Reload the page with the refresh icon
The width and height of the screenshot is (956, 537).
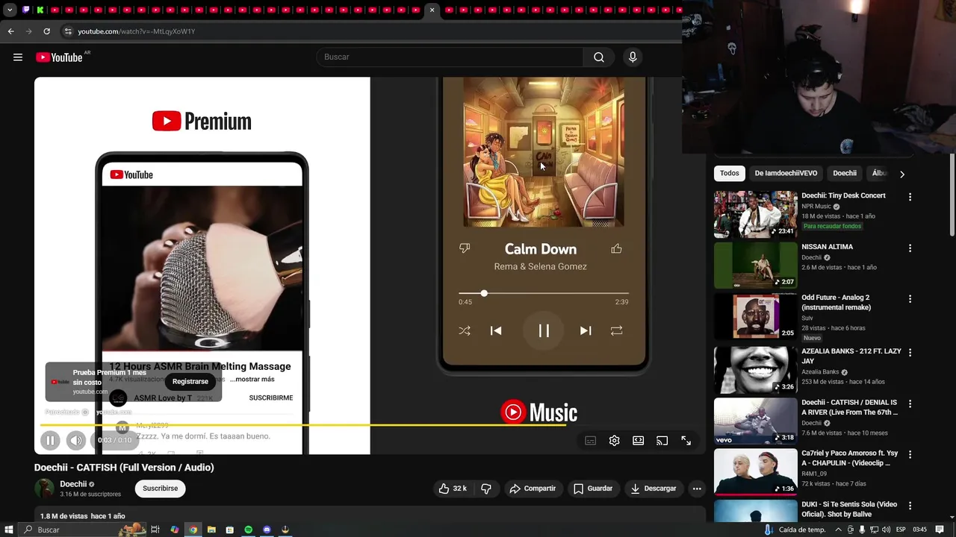click(46, 31)
